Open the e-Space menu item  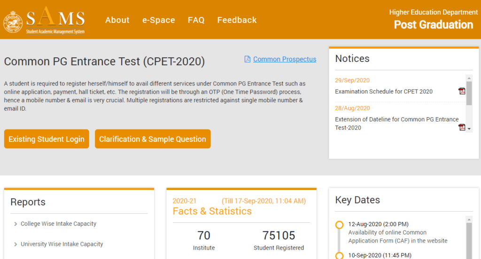[158, 20]
